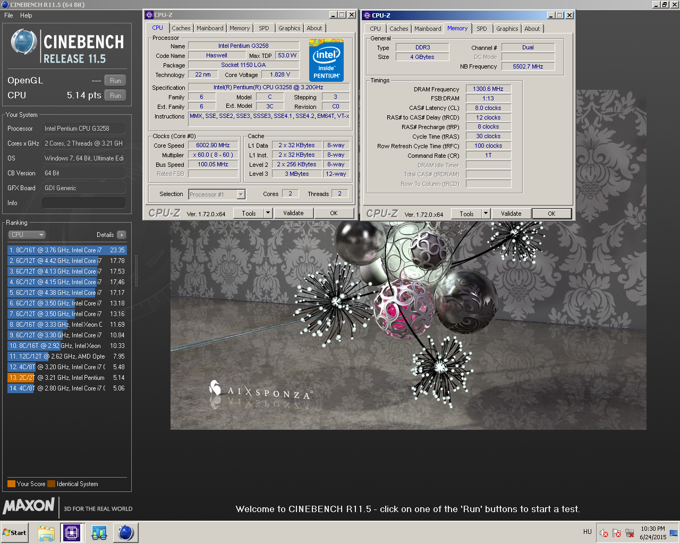Screen dimensions: 680x544
Task: Open About tab in left CPU-Z window
Action: click(314, 28)
